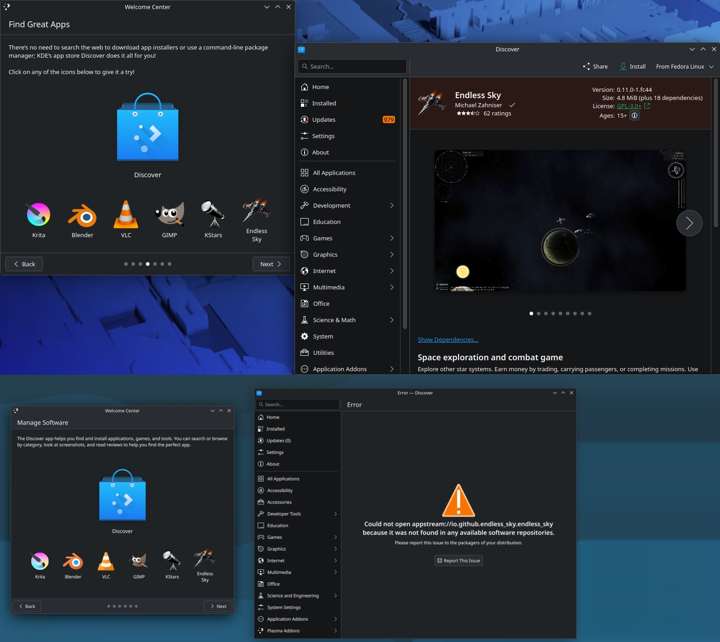Open the Accessories category
The width and height of the screenshot is (720, 642).
[298, 502]
